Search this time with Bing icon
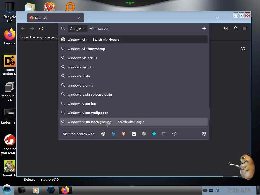This screenshot has width=260, height=195. point(113,134)
